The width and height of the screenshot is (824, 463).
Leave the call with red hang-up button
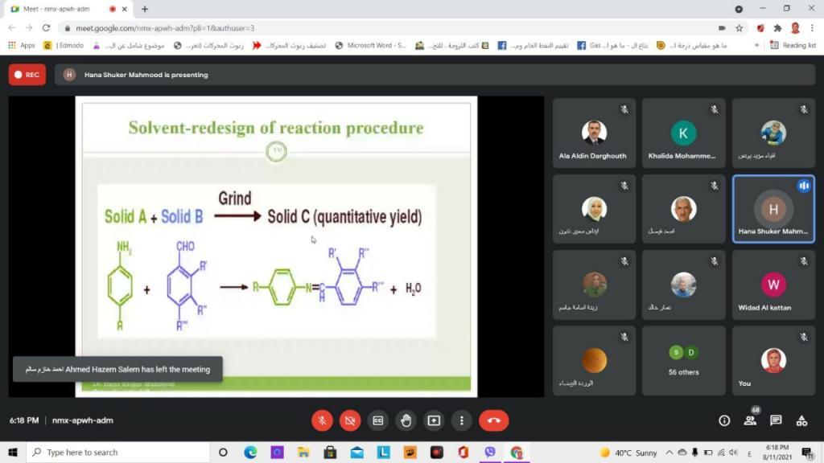(x=493, y=420)
